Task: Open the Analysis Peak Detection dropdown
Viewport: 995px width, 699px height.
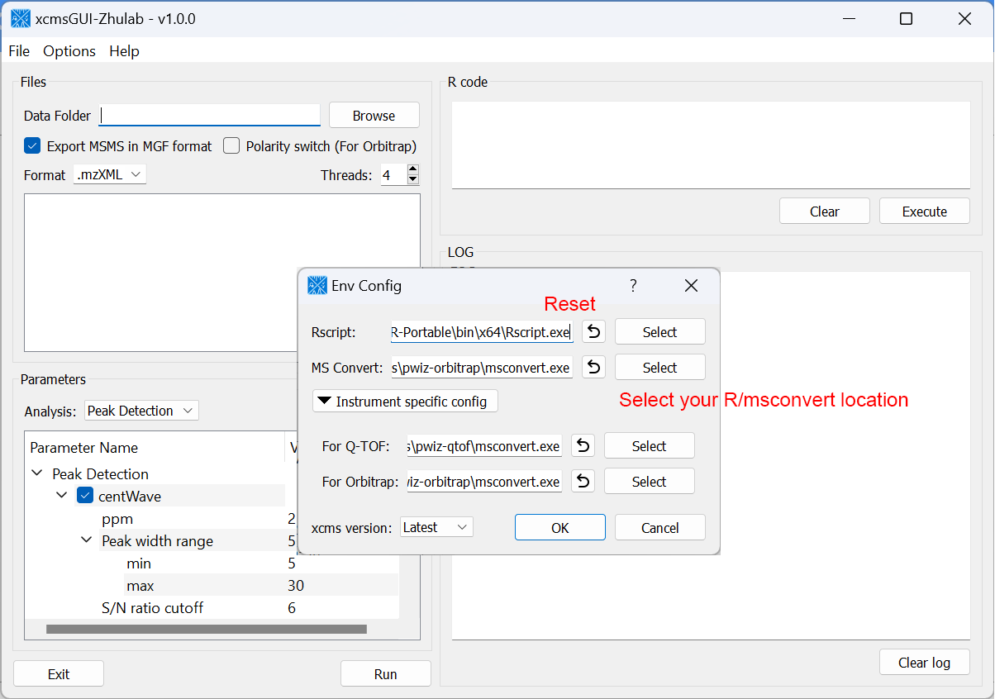Action: (x=141, y=411)
